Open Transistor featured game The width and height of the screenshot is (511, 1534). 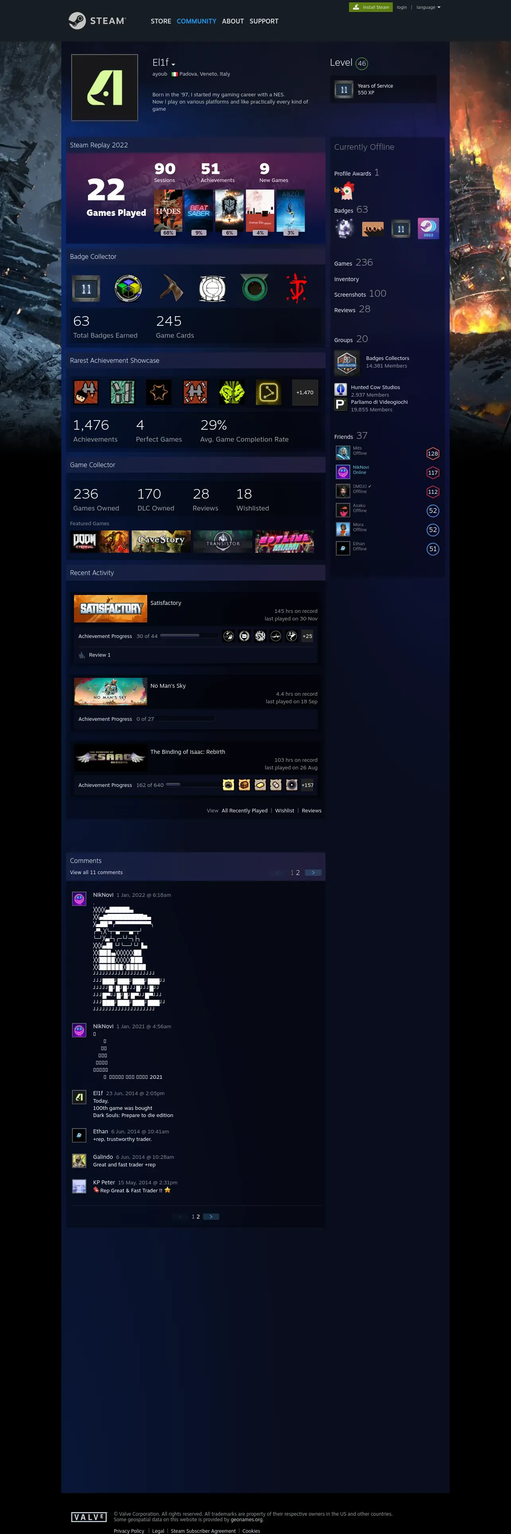(223, 541)
